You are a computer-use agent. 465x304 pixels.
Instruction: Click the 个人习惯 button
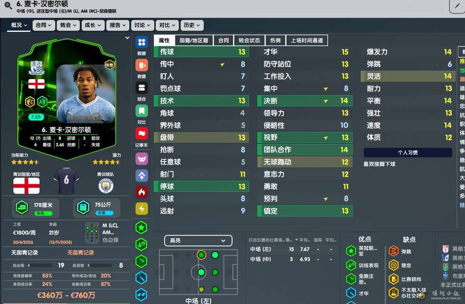coord(408,152)
